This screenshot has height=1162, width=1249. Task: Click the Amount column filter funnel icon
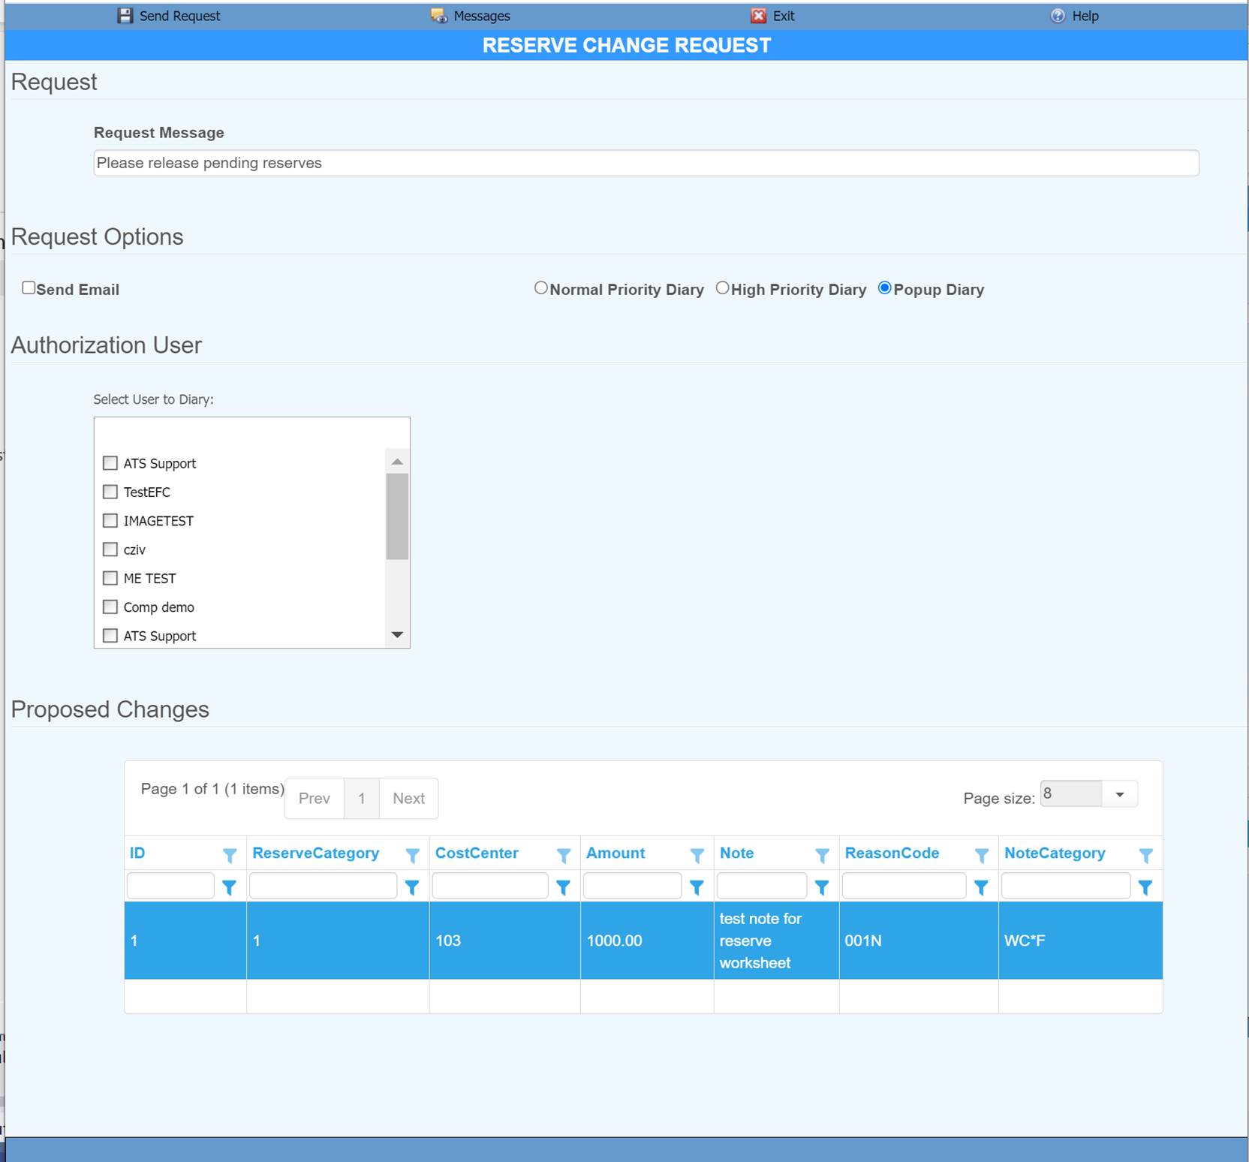[697, 855]
